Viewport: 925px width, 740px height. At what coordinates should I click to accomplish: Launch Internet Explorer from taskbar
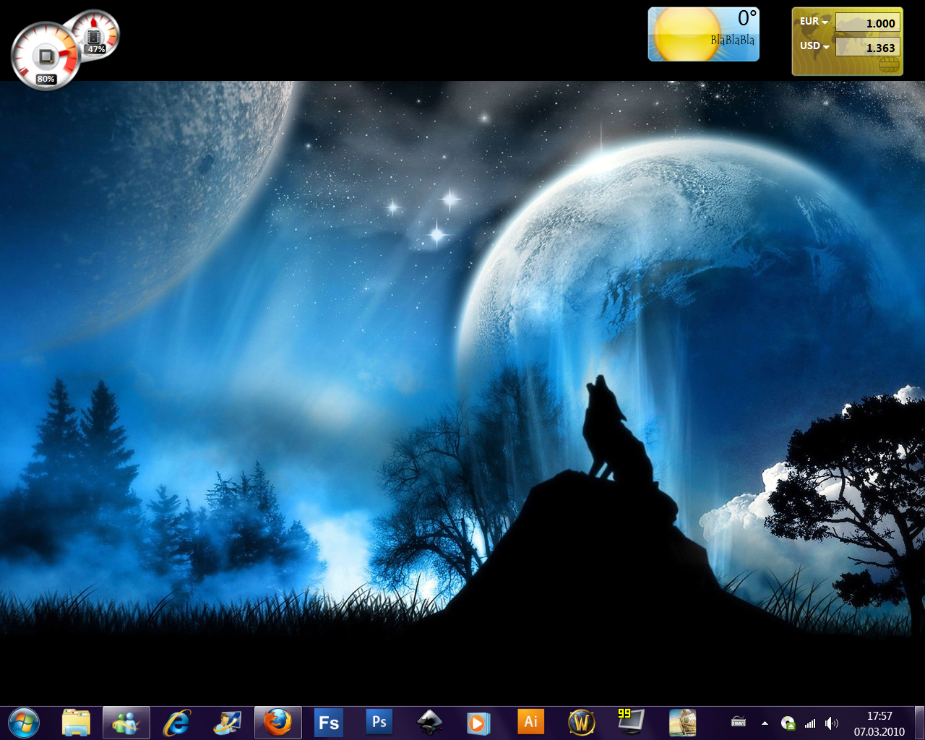tap(177, 723)
